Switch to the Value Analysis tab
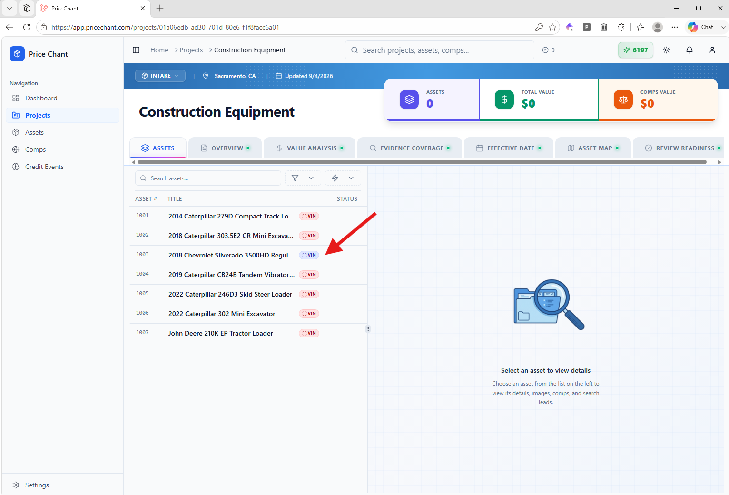This screenshot has height=495, width=729. tap(310, 148)
